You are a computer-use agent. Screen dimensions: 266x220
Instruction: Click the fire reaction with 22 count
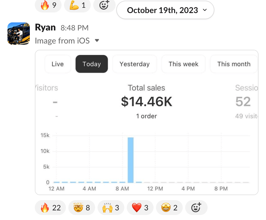tap(50, 208)
